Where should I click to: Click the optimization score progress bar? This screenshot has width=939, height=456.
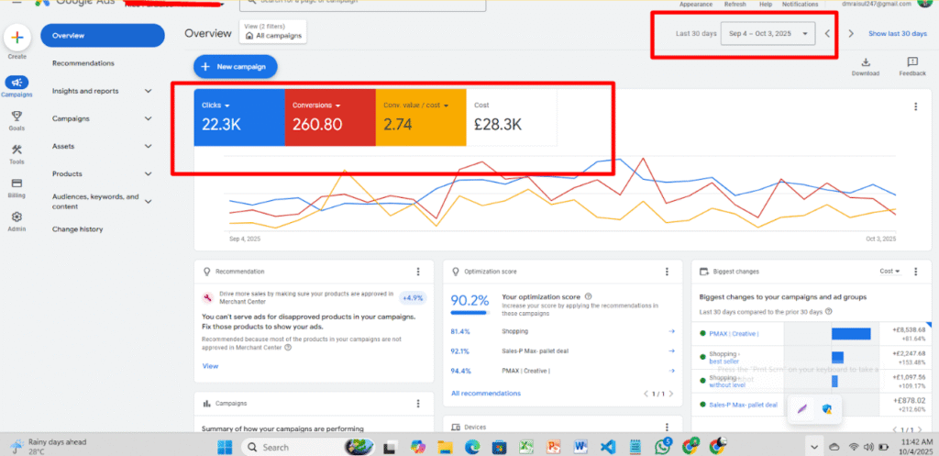coord(469,312)
